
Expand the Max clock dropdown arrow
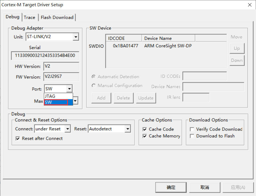(75, 101)
